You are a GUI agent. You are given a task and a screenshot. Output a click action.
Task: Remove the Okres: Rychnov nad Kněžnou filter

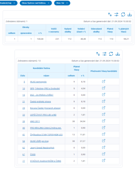[49, 3]
